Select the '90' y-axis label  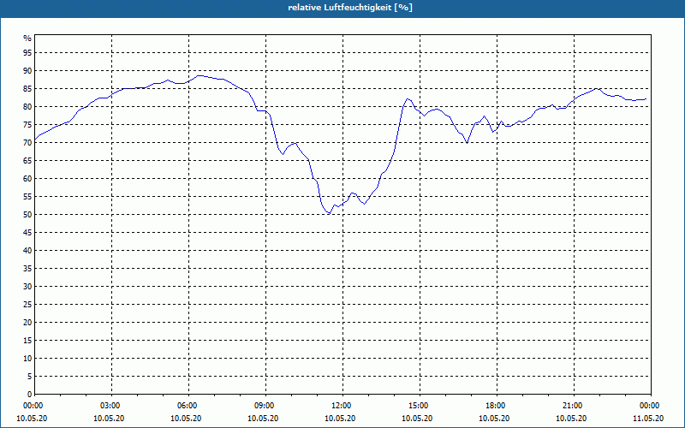point(27,71)
